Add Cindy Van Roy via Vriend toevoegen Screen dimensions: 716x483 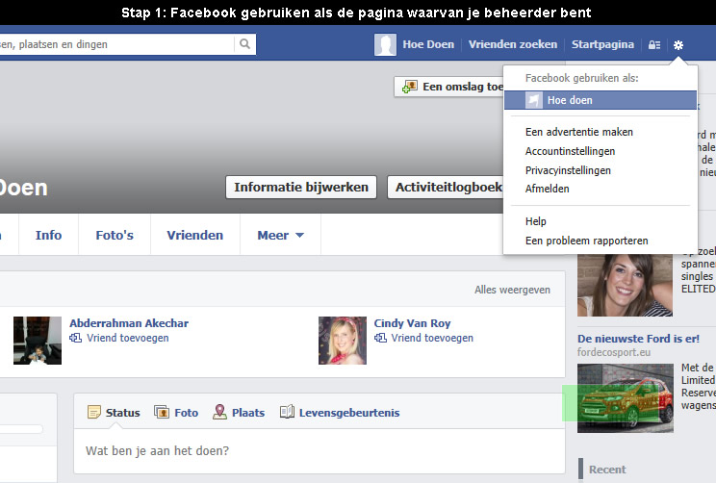pos(432,338)
